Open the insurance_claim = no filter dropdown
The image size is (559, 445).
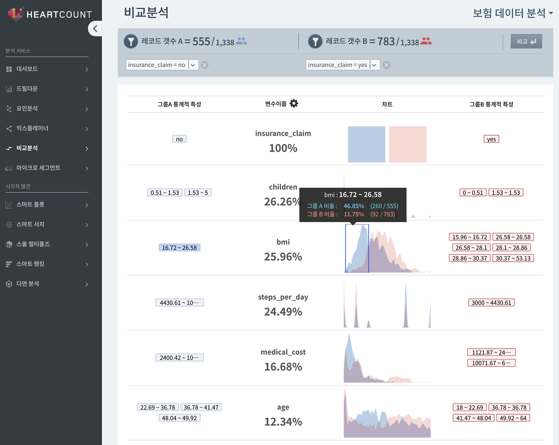pyautogui.click(x=192, y=64)
